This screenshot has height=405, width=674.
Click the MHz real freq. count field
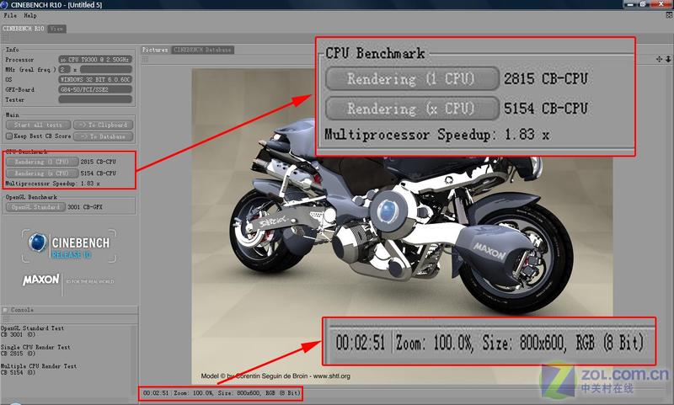65,69
